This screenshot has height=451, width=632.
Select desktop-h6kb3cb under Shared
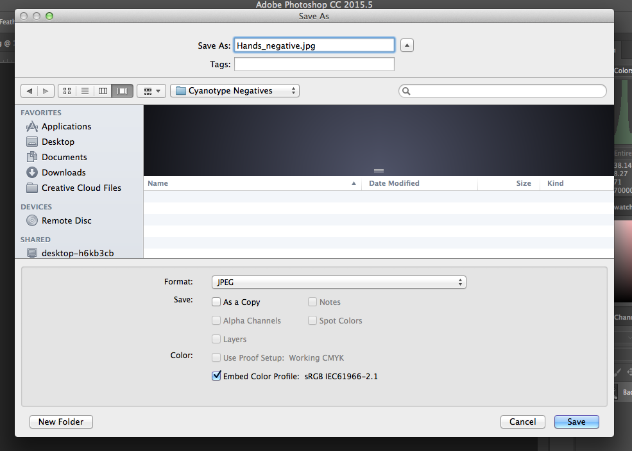tap(70, 253)
